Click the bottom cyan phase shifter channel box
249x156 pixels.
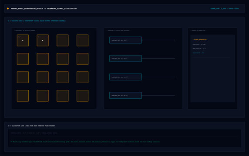click(x=125, y=95)
